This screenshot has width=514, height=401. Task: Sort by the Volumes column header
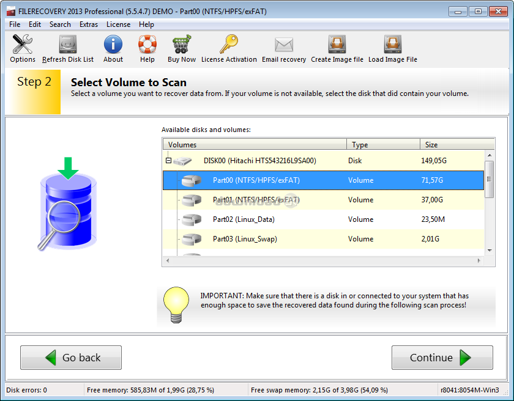255,144
